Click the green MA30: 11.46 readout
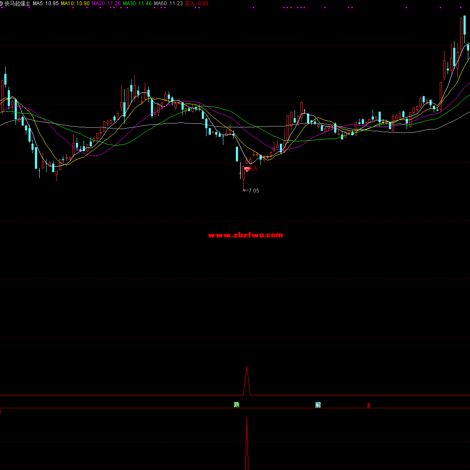The width and height of the screenshot is (470, 470). 137,3
